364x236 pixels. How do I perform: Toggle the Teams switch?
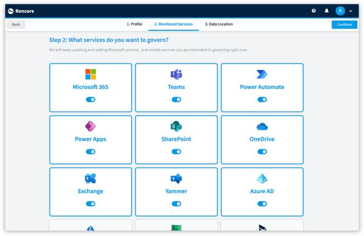[x=176, y=100]
